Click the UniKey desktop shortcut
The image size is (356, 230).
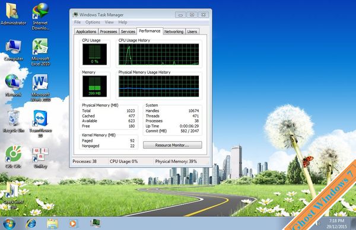(x=40, y=158)
